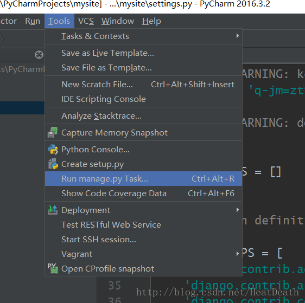The image size is (305, 303).
Task: Choose Save File as Template
Action: [143, 68]
